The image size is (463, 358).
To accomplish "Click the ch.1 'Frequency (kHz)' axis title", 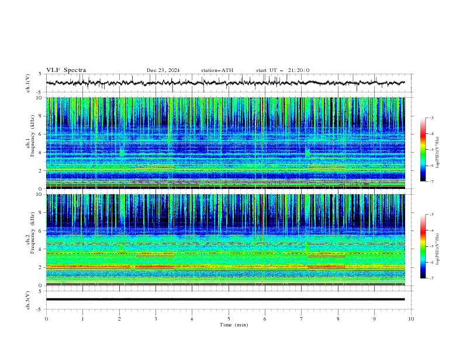I will pyautogui.click(x=33, y=136).
